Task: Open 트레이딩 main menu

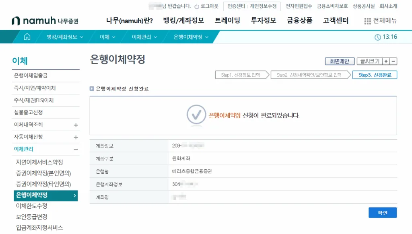Action: [227, 21]
